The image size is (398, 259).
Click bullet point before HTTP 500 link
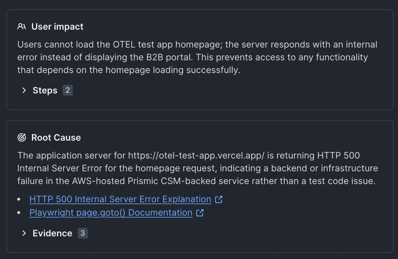20,199
